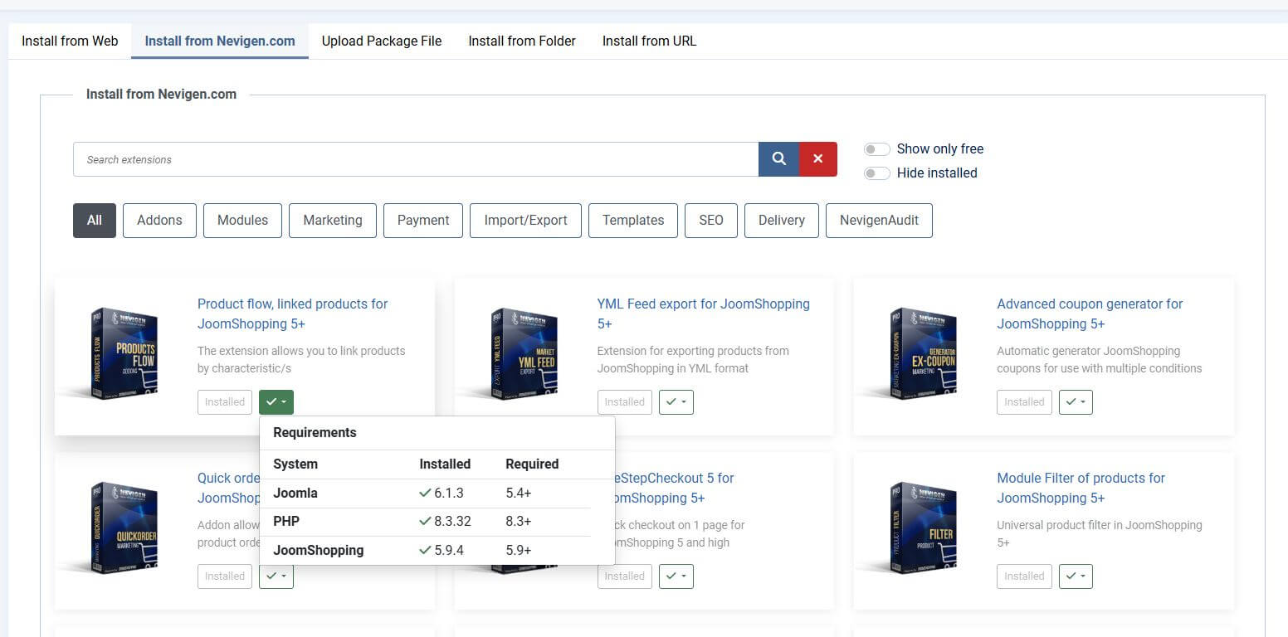This screenshot has height=637, width=1288.
Task: Filter by Marketing category
Action: (x=333, y=221)
